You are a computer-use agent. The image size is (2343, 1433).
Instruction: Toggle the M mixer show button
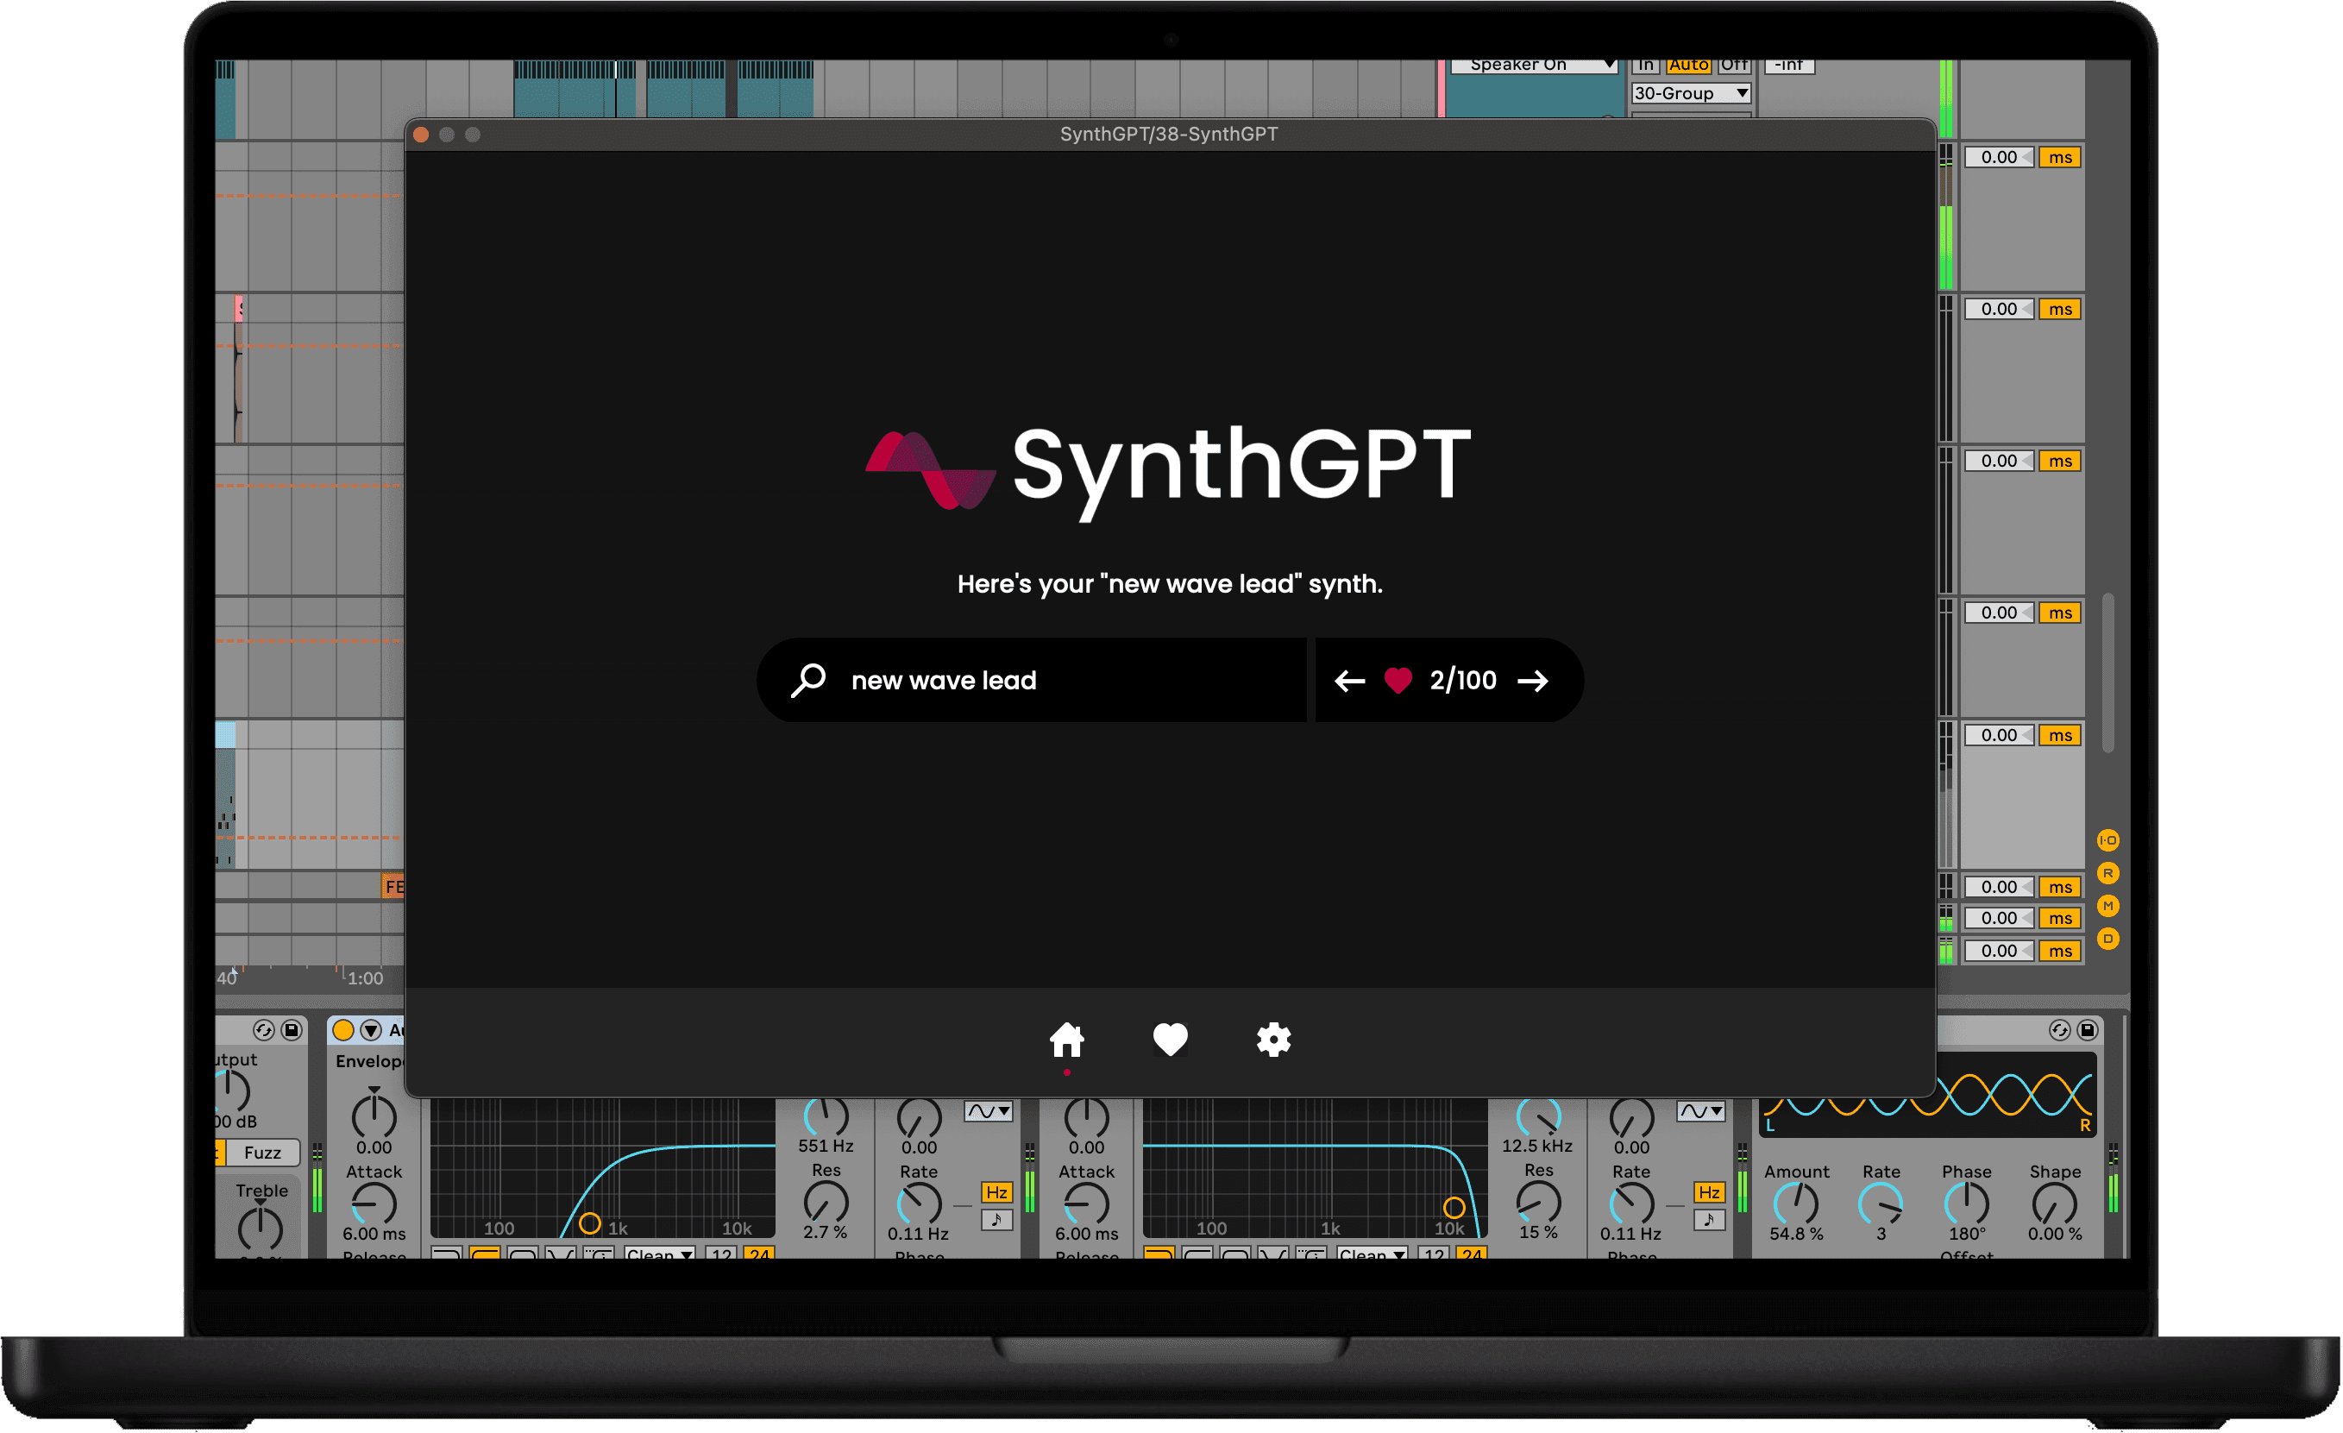tap(2107, 905)
